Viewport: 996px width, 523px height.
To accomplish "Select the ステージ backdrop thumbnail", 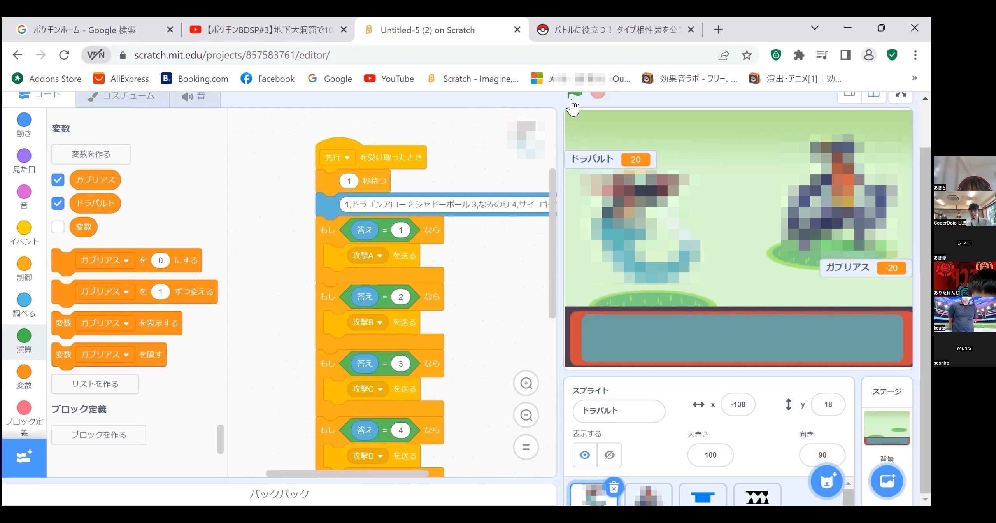I will (x=887, y=428).
